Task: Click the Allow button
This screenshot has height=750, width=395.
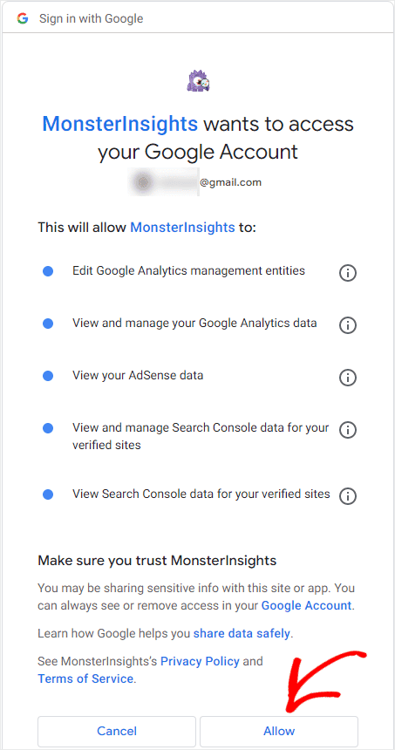Action: (279, 731)
